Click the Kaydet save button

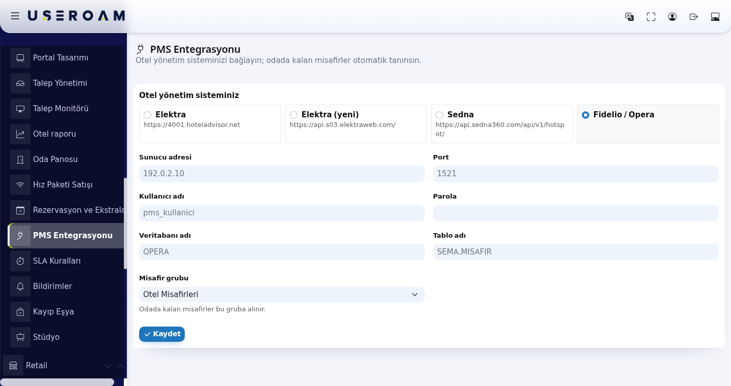pyautogui.click(x=162, y=334)
